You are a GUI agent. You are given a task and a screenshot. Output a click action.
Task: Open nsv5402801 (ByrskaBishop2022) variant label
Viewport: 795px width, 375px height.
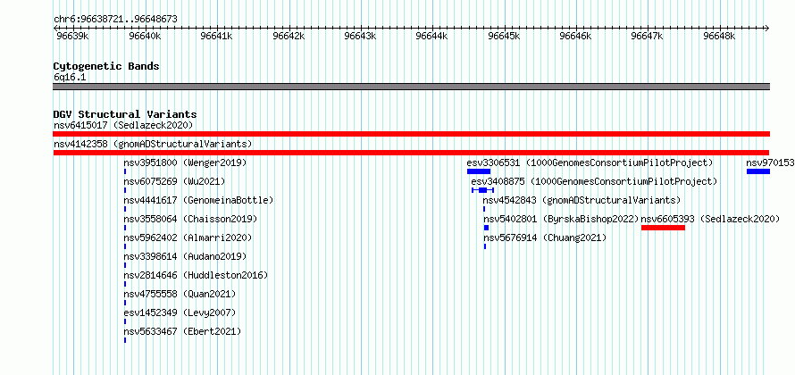click(561, 219)
